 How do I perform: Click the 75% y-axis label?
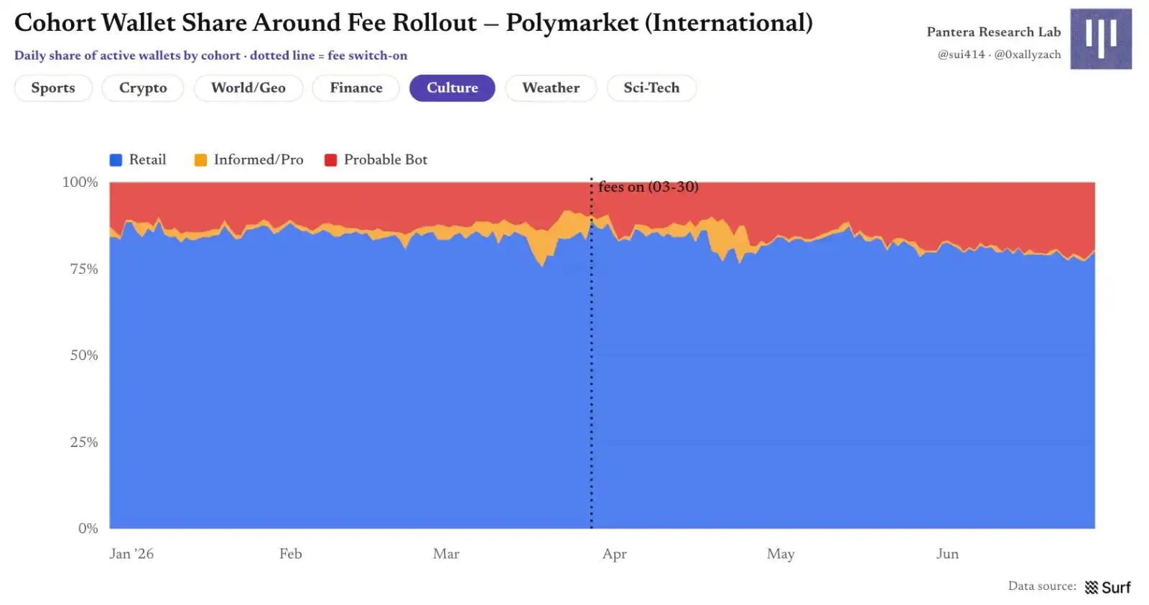83,269
